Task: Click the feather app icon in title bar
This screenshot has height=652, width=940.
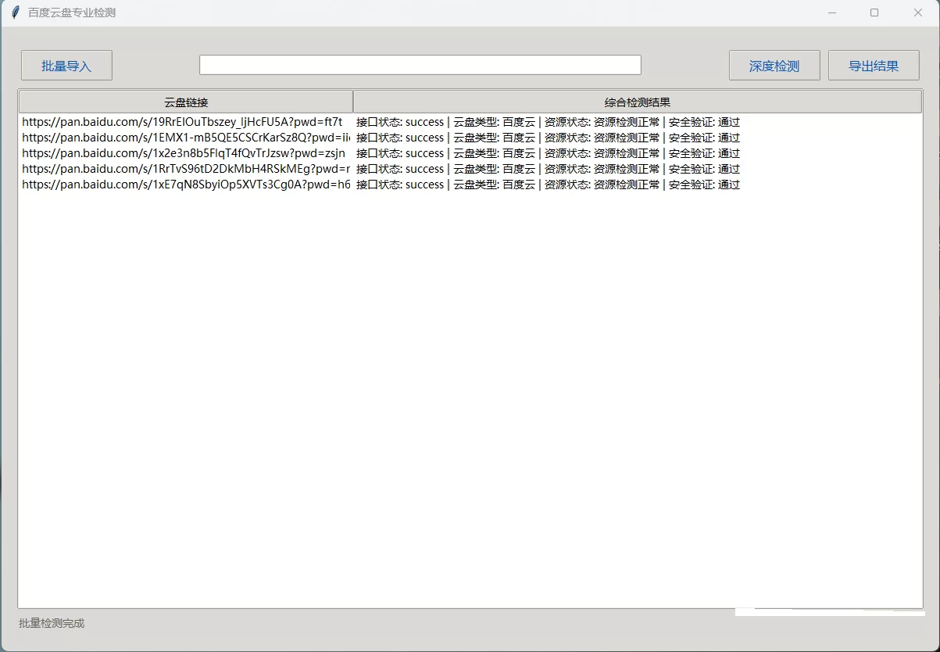Action: [x=15, y=13]
